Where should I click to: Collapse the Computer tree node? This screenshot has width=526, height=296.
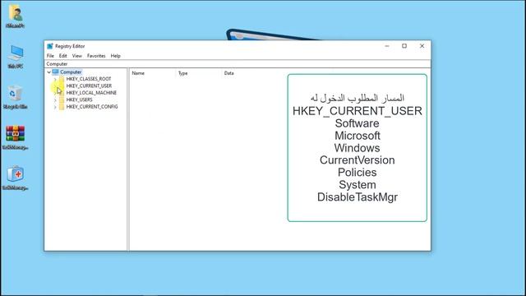pyautogui.click(x=49, y=72)
